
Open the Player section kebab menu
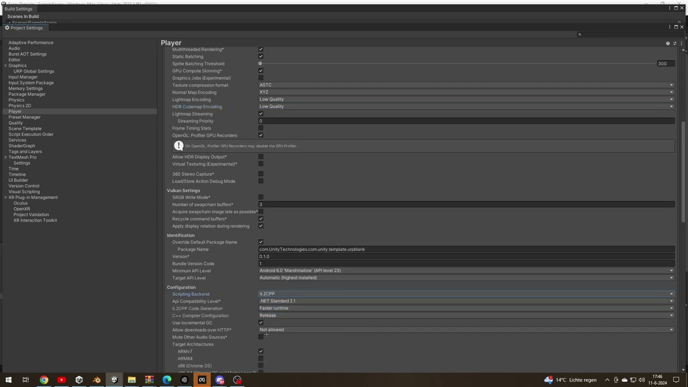click(681, 43)
